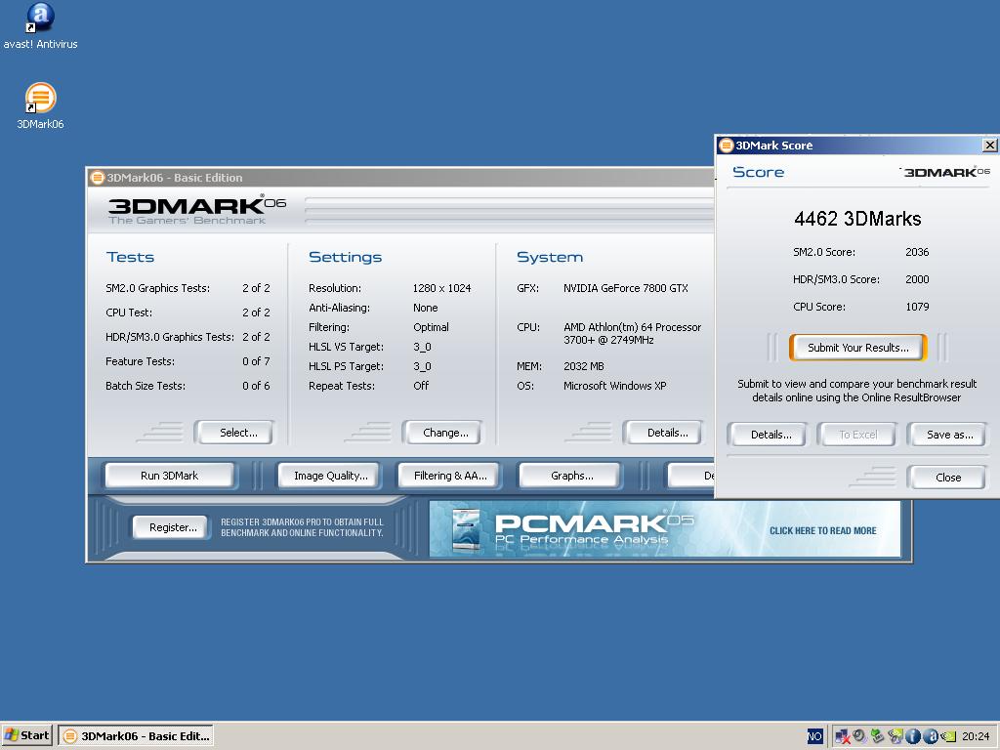Click the 'Batch Size Tests:' label

coord(146,386)
